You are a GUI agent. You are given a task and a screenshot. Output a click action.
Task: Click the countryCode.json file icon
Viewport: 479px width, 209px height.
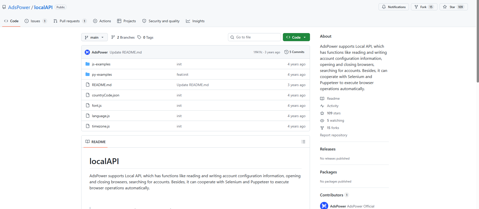pyautogui.click(x=88, y=95)
